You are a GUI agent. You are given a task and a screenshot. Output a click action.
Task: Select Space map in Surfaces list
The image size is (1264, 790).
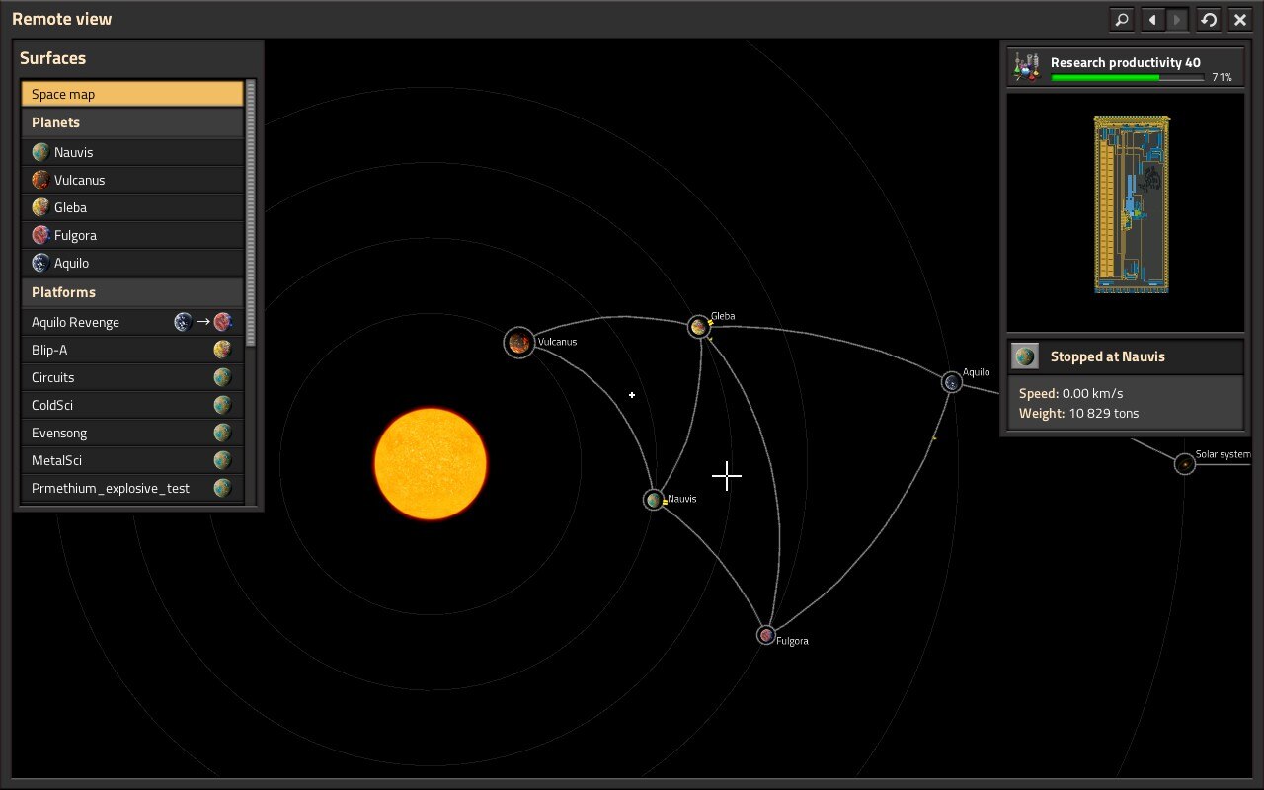click(x=132, y=94)
